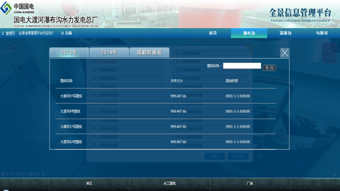The image size is (340, 191).
Task: Click the up arrow icon at bottom right
Action: pos(335,174)
